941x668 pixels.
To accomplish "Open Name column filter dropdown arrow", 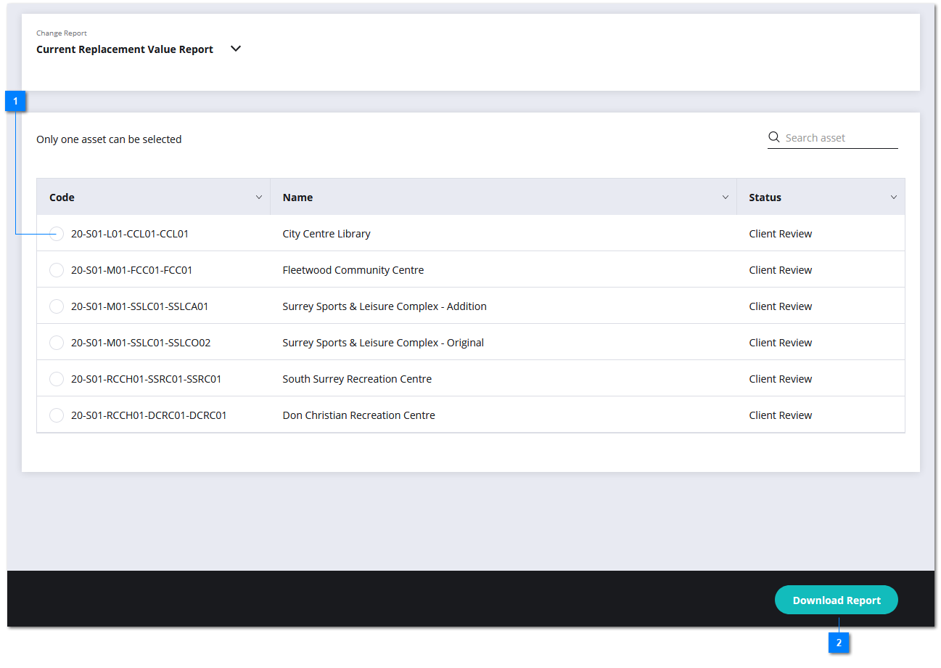I will coord(726,197).
